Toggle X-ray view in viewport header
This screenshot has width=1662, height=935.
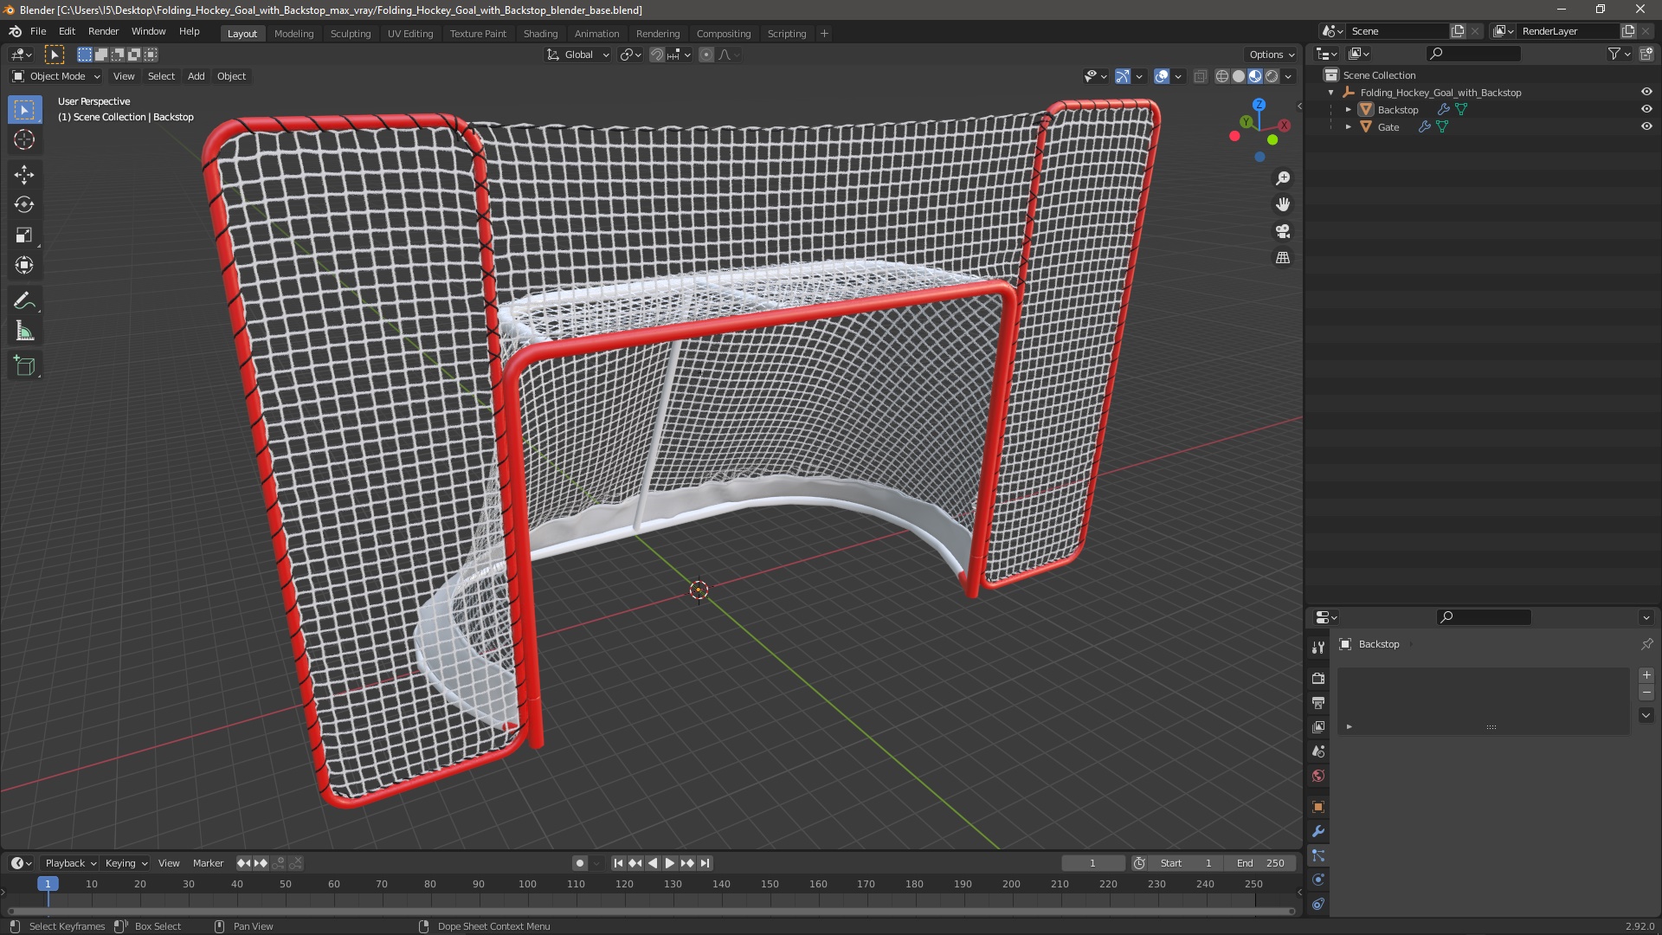1200,76
